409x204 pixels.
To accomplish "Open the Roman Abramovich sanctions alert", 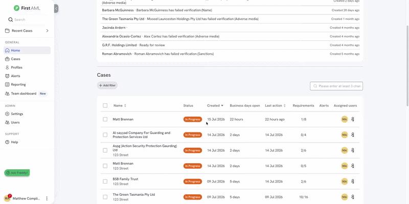I will pyautogui.click(x=231, y=54).
